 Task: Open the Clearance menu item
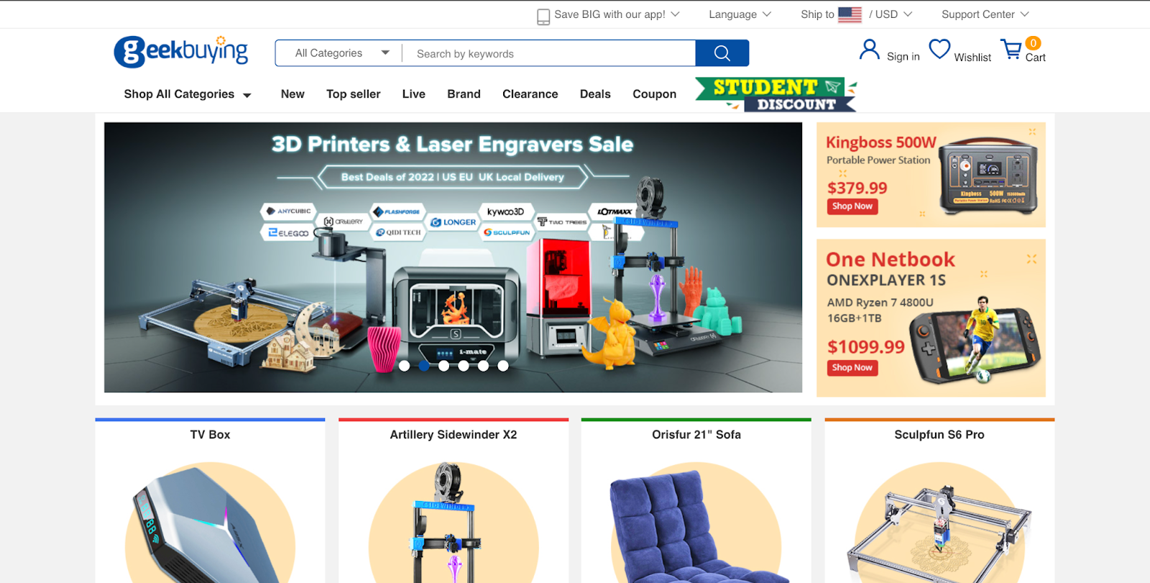[530, 94]
